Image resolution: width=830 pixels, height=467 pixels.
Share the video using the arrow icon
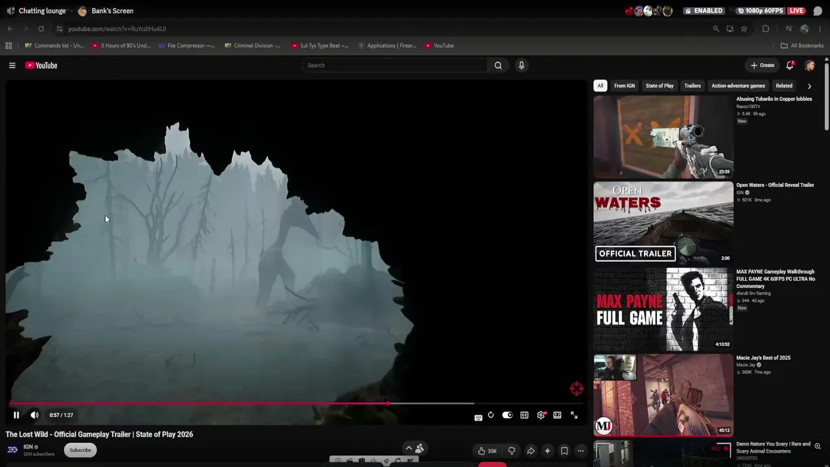[x=530, y=451]
